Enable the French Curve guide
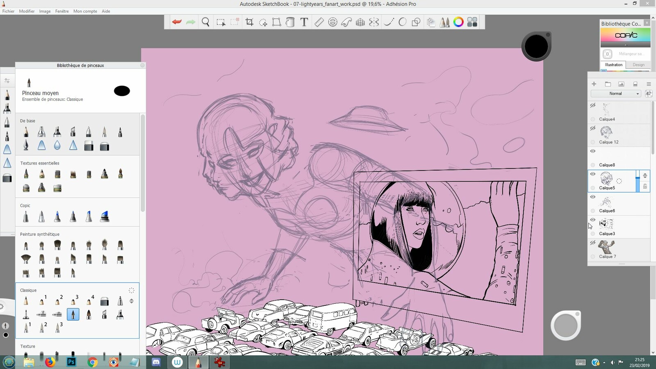This screenshot has width=656, height=369. [346, 22]
